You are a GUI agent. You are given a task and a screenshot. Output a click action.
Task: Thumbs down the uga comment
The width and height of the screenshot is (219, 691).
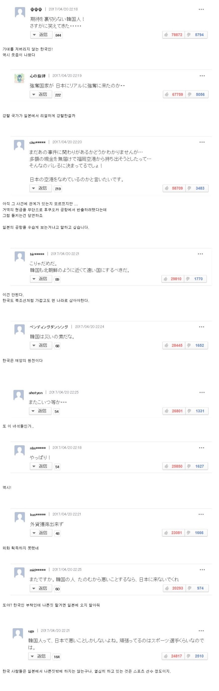pos(196,656)
